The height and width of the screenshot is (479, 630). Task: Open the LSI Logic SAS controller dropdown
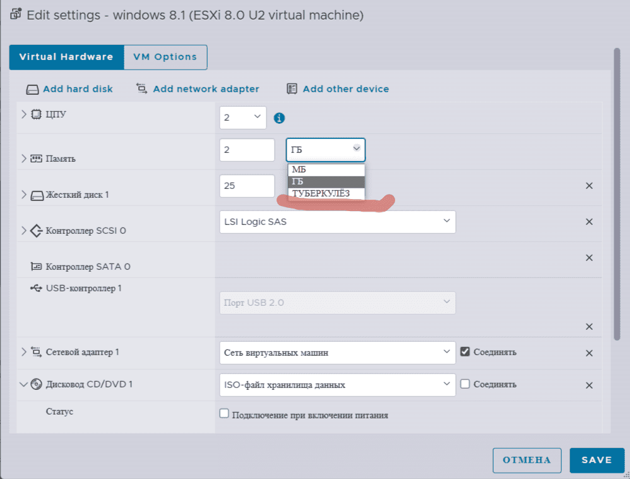[x=337, y=222]
